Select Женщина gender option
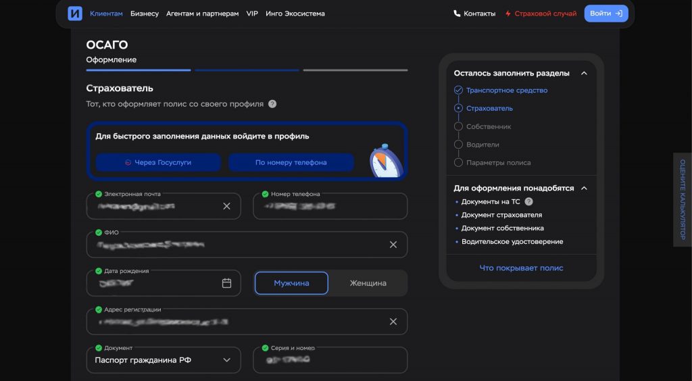Viewport: 692px width, 381px height. coord(368,283)
